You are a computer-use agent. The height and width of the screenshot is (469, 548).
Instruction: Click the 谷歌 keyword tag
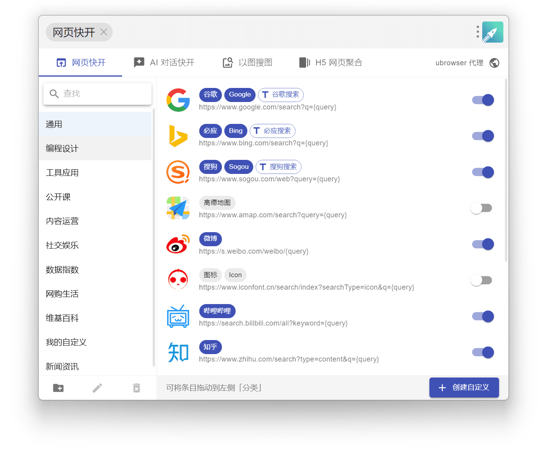point(211,95)
